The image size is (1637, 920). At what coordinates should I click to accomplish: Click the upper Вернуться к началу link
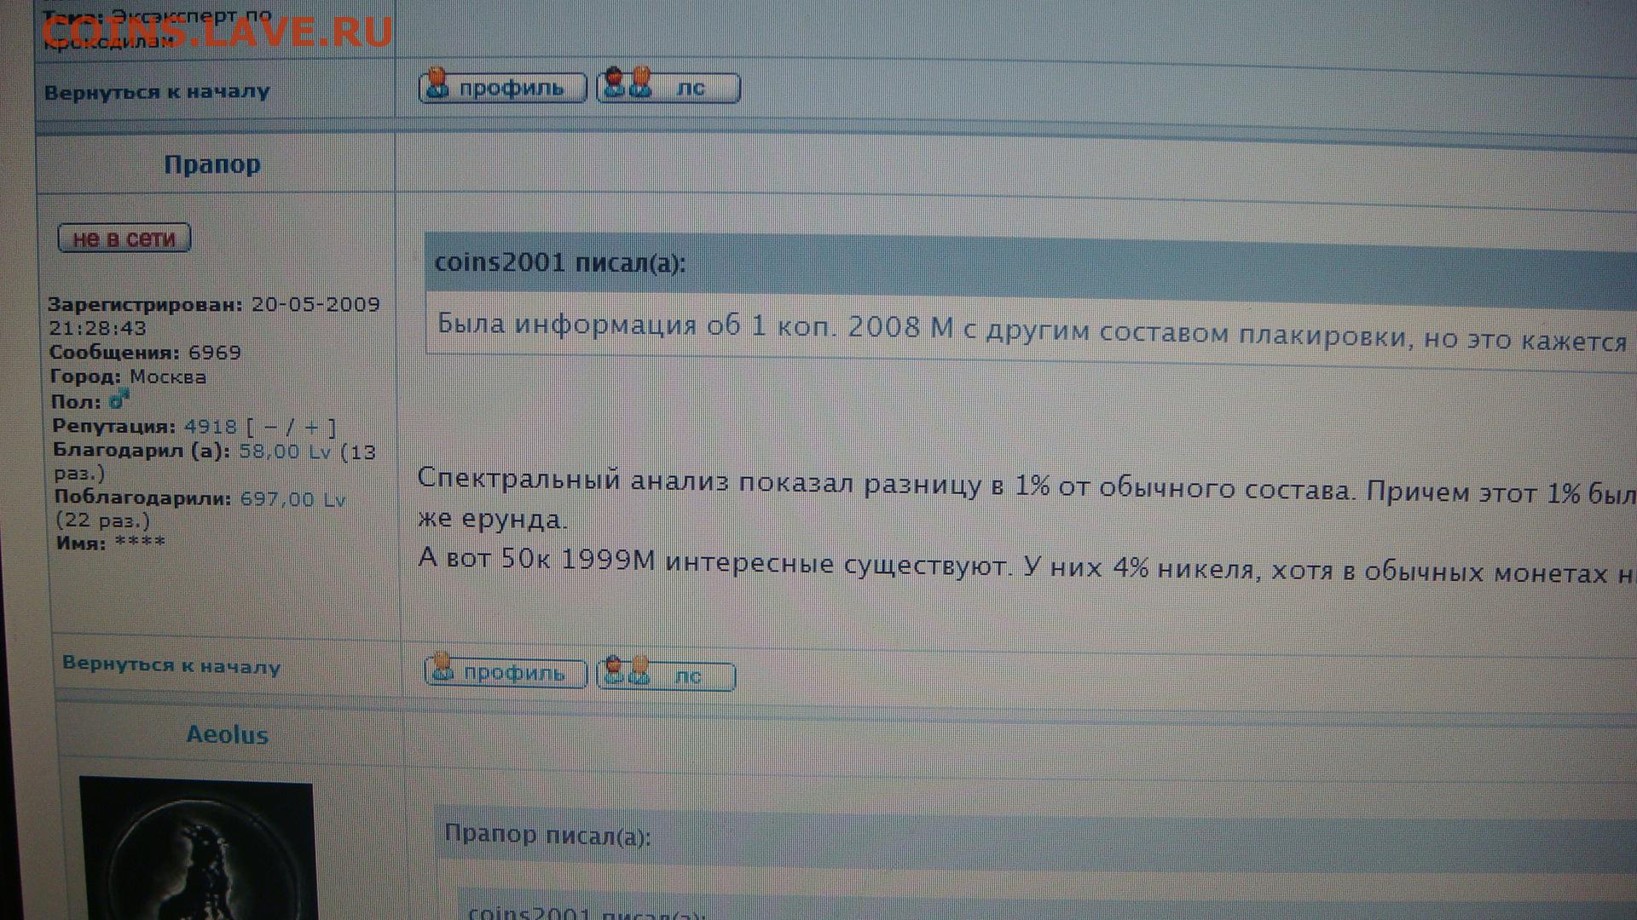coord(157,91)
